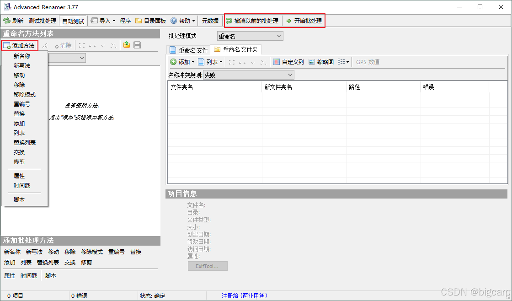Expand the view mode dropdown arrow
The width and height of the screenshot is (512, 301).
click(347, 62)
